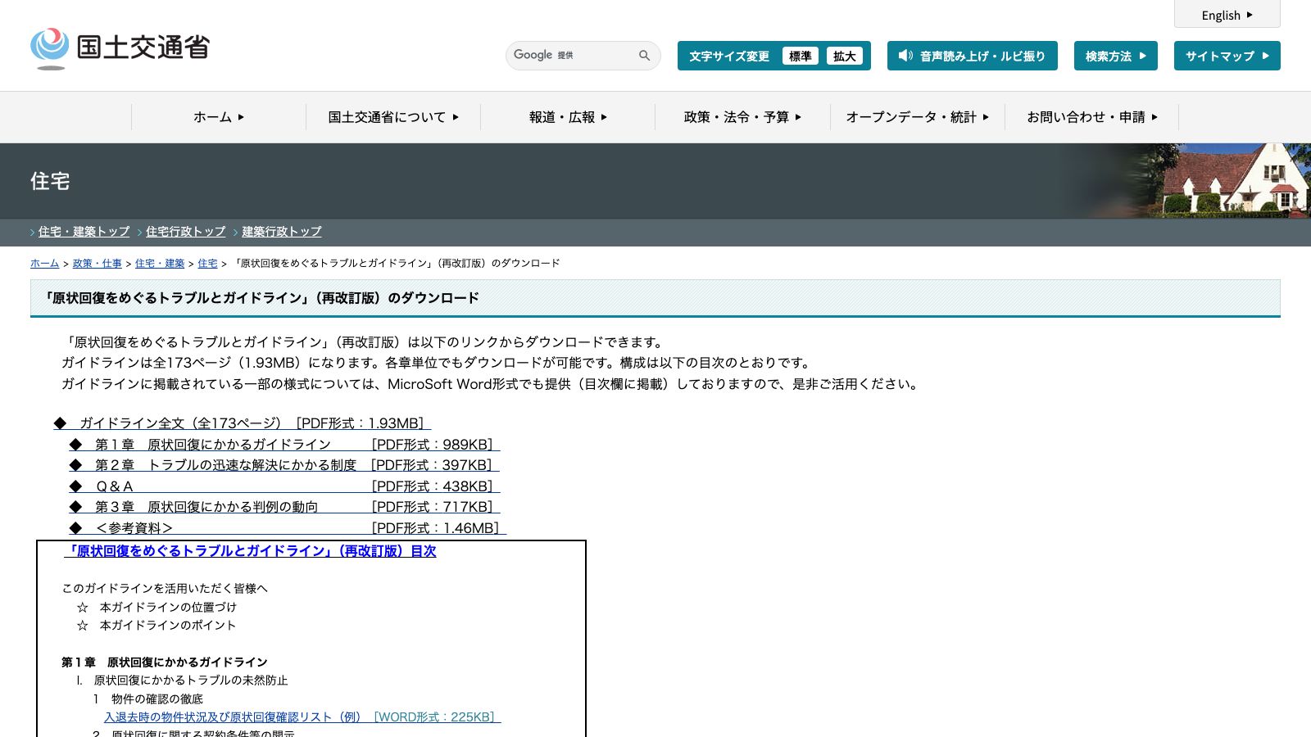This screenshot has height=737, width=1311.
Task: Click the search magnifier icon
Action: [x=645, y=56]
